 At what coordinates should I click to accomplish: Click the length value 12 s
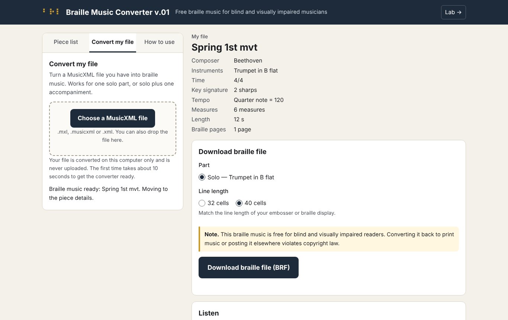click(x=239, y=119)
